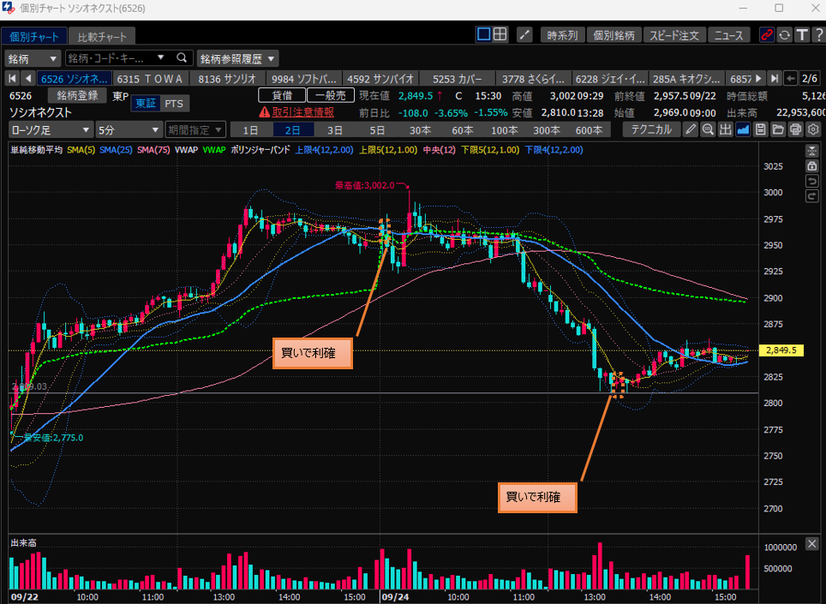Viewport: 826px width, 604px height.
Task: Open the 銘柄参照履歴 dropdown
Action: [x=238, y=58]
